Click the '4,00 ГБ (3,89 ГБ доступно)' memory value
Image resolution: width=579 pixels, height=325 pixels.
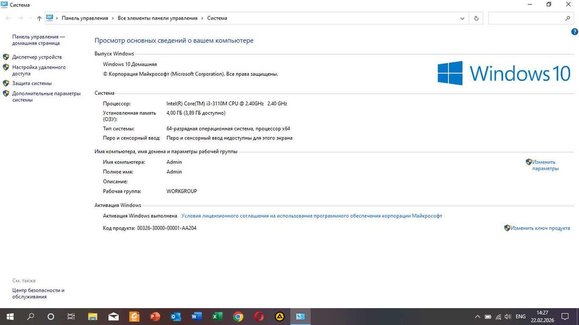pyautogui.click(x=196, y=113)
